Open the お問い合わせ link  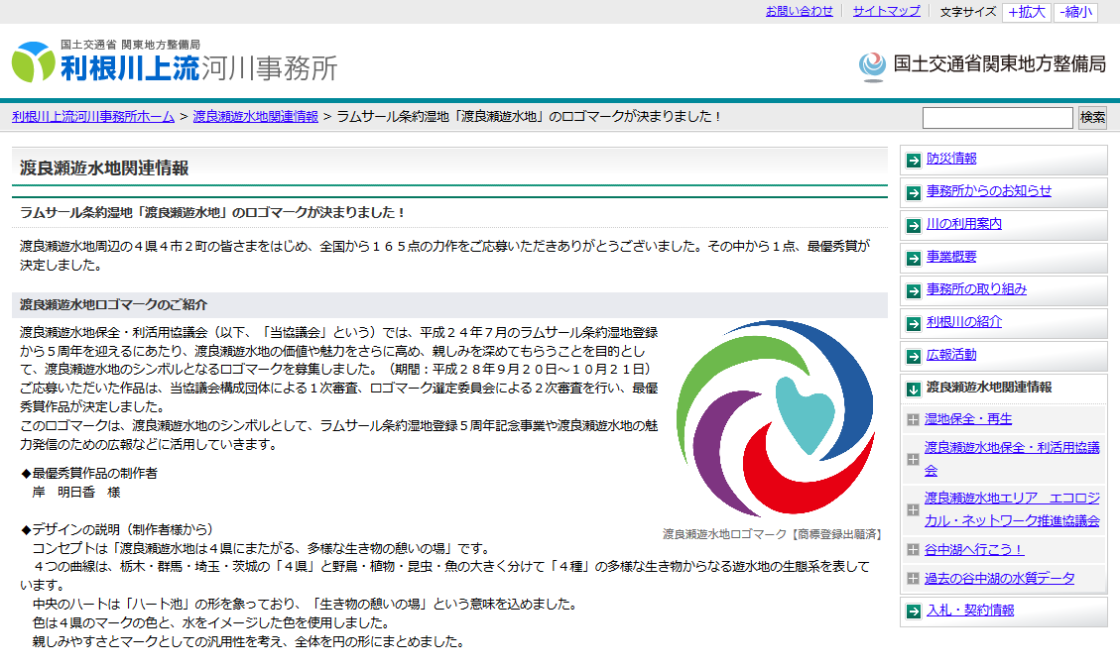[x=799, y=12]
